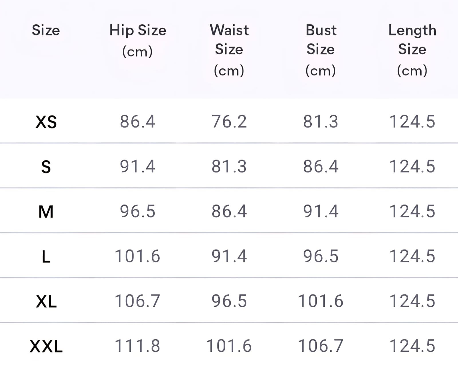
Task: Select the XXL hip value 111.8
Action: click(x=137, y=346)
